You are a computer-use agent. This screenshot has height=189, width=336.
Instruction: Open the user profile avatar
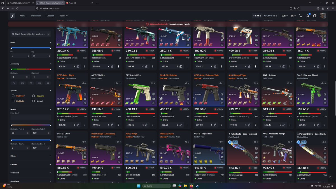(323, 16)
